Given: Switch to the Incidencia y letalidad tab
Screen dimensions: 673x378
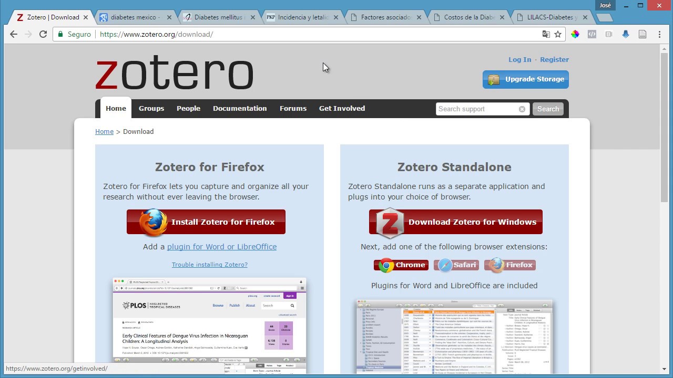Looking at the screenshot, I should (302, 17).
